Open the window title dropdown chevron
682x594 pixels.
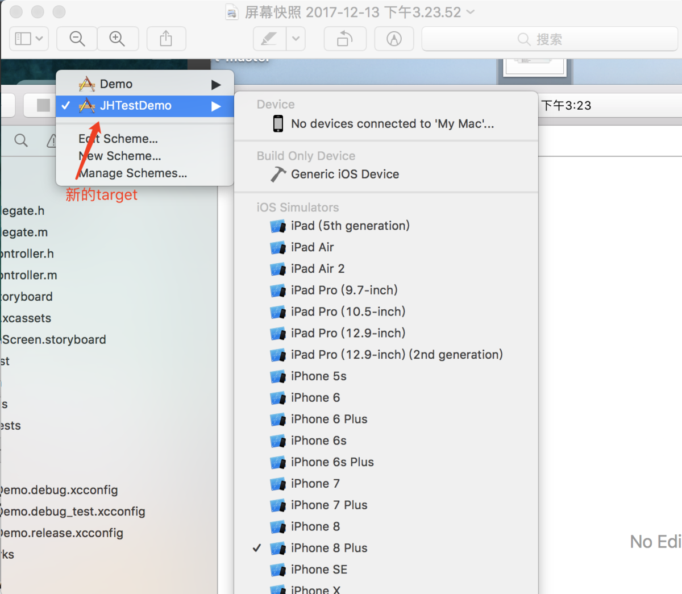point(470,11)
